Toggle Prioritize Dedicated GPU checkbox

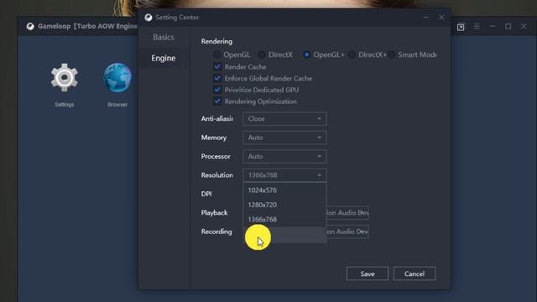(x=217, y=90)
